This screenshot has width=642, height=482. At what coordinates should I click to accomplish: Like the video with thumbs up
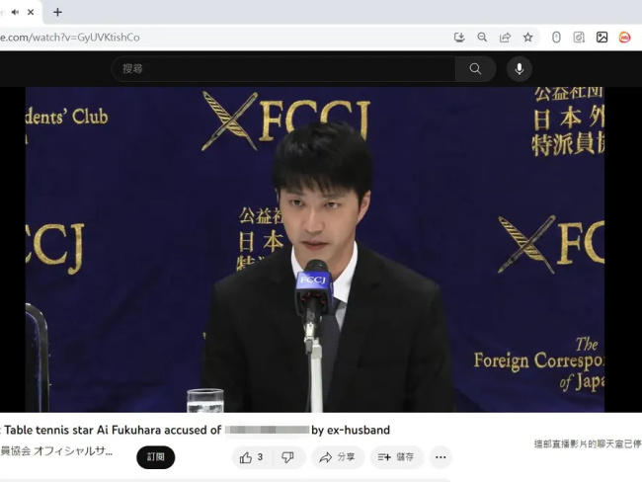coord(251,457)
